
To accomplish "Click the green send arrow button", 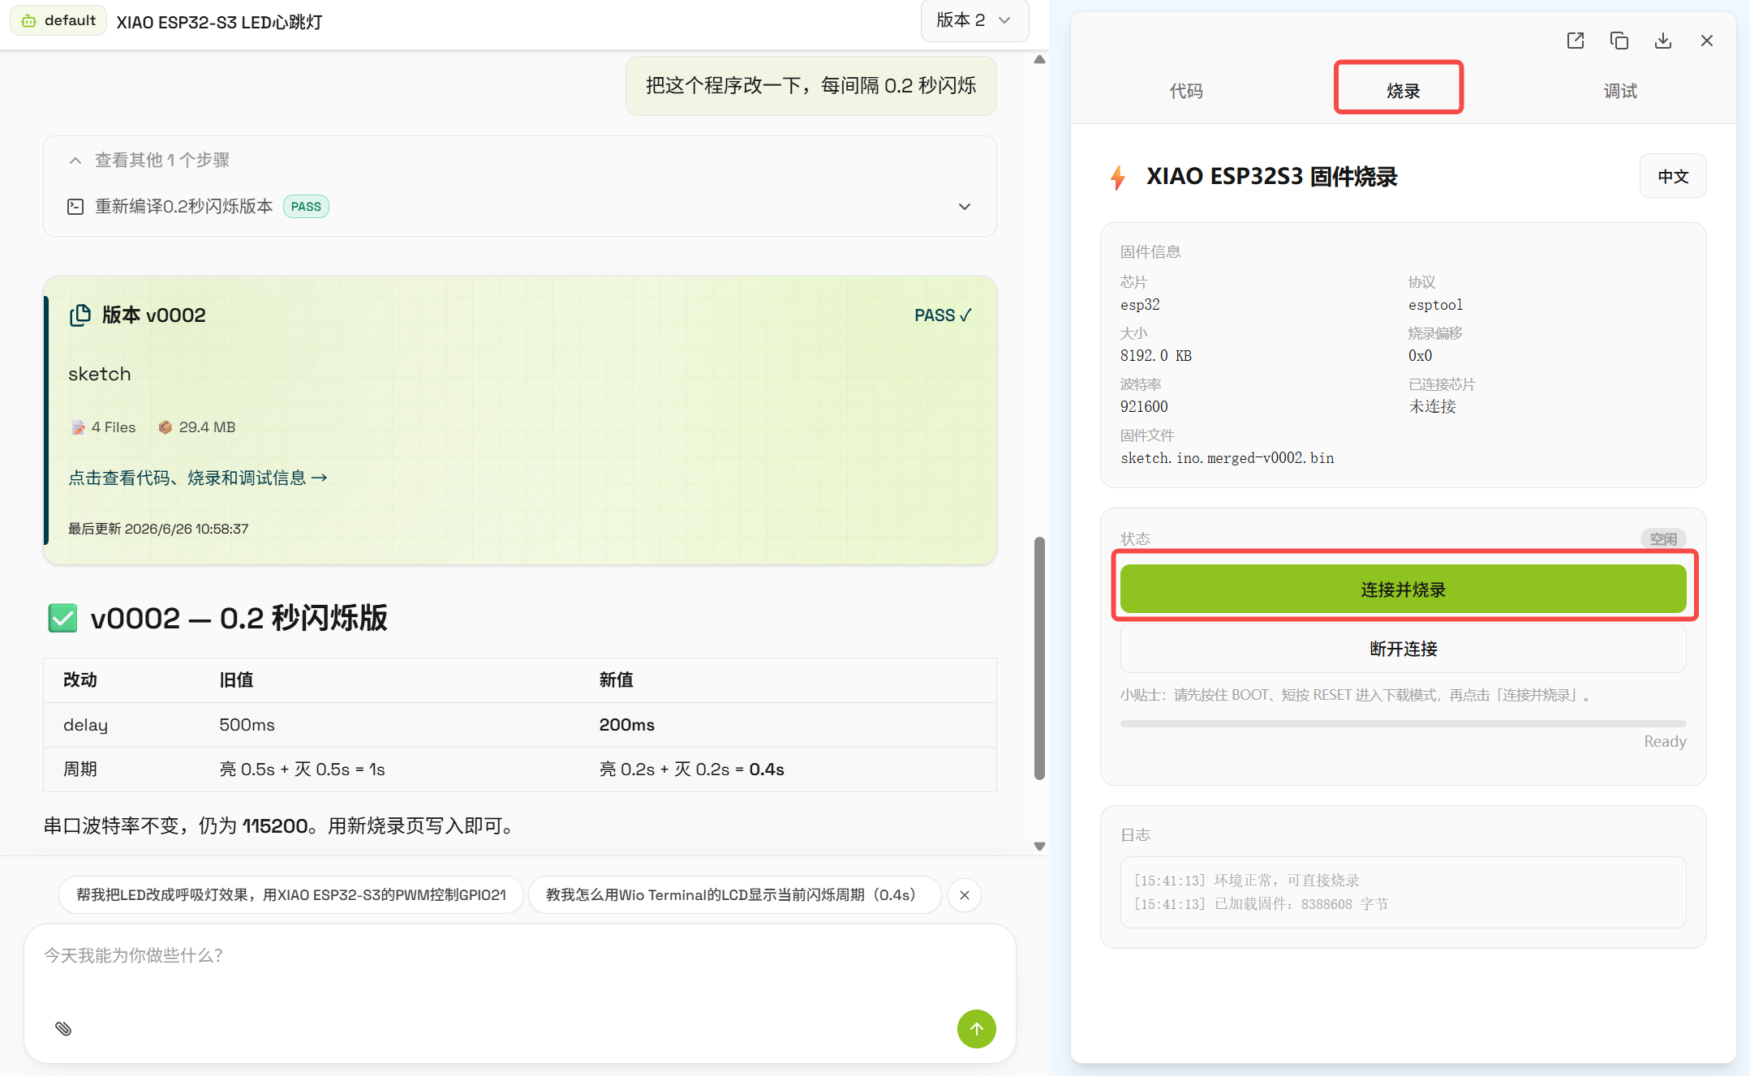I will [976, 1028].
